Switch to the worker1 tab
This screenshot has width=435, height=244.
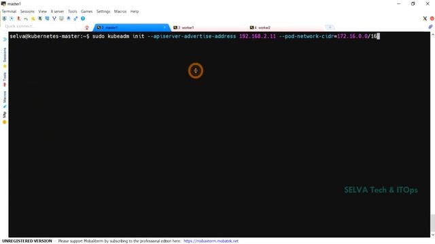[208, 28]
